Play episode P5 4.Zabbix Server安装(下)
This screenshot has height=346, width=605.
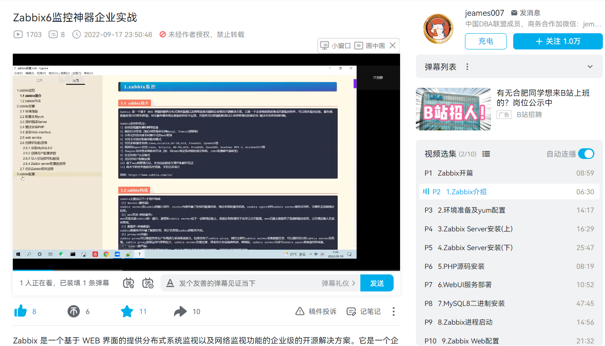pos(509,248)
